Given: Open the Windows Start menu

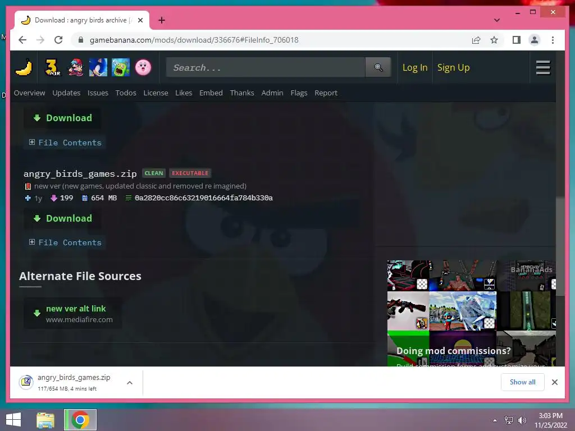Looking at the screenshot, I should click(x=13, y=420).
